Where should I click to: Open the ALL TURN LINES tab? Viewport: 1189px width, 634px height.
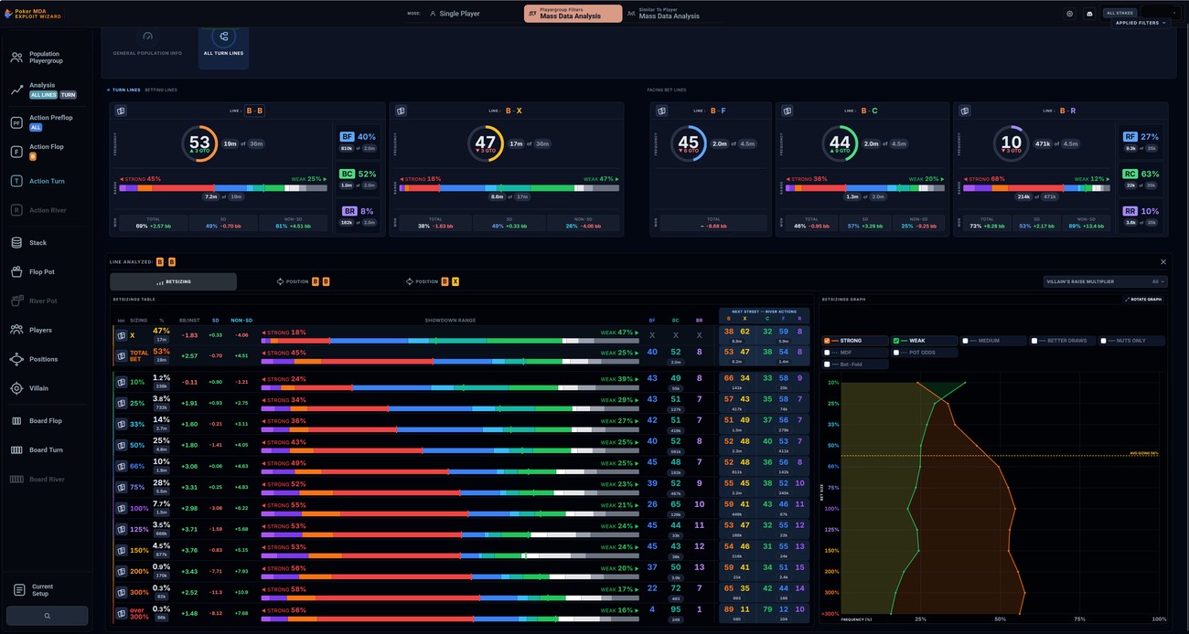[x=223, y=44]
